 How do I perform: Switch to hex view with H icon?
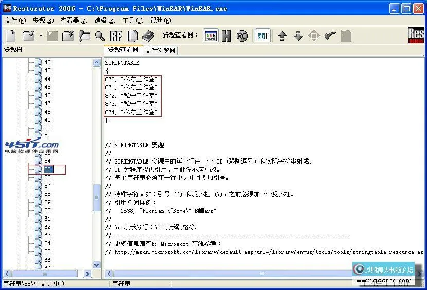(x=226, y=35)
